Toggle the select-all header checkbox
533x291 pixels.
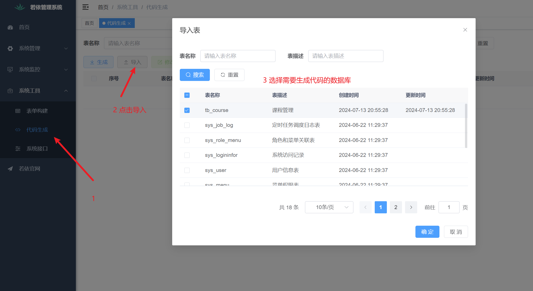pos(187,95)
